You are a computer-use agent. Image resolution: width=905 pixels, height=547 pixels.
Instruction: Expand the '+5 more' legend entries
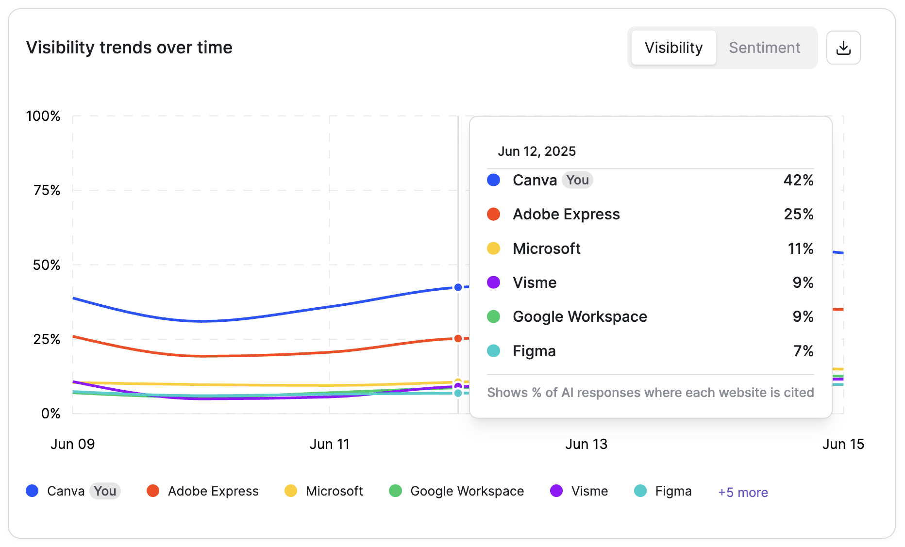pos(743,492)
